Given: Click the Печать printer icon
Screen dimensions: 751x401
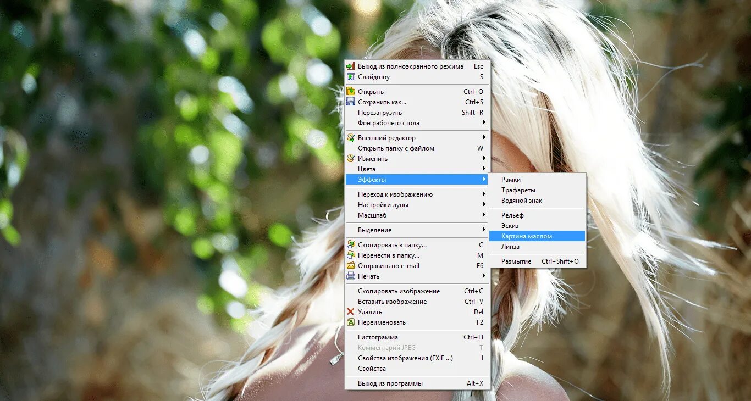Looking at the screenshot, I should pyautogui.click(x=350, y=276).
